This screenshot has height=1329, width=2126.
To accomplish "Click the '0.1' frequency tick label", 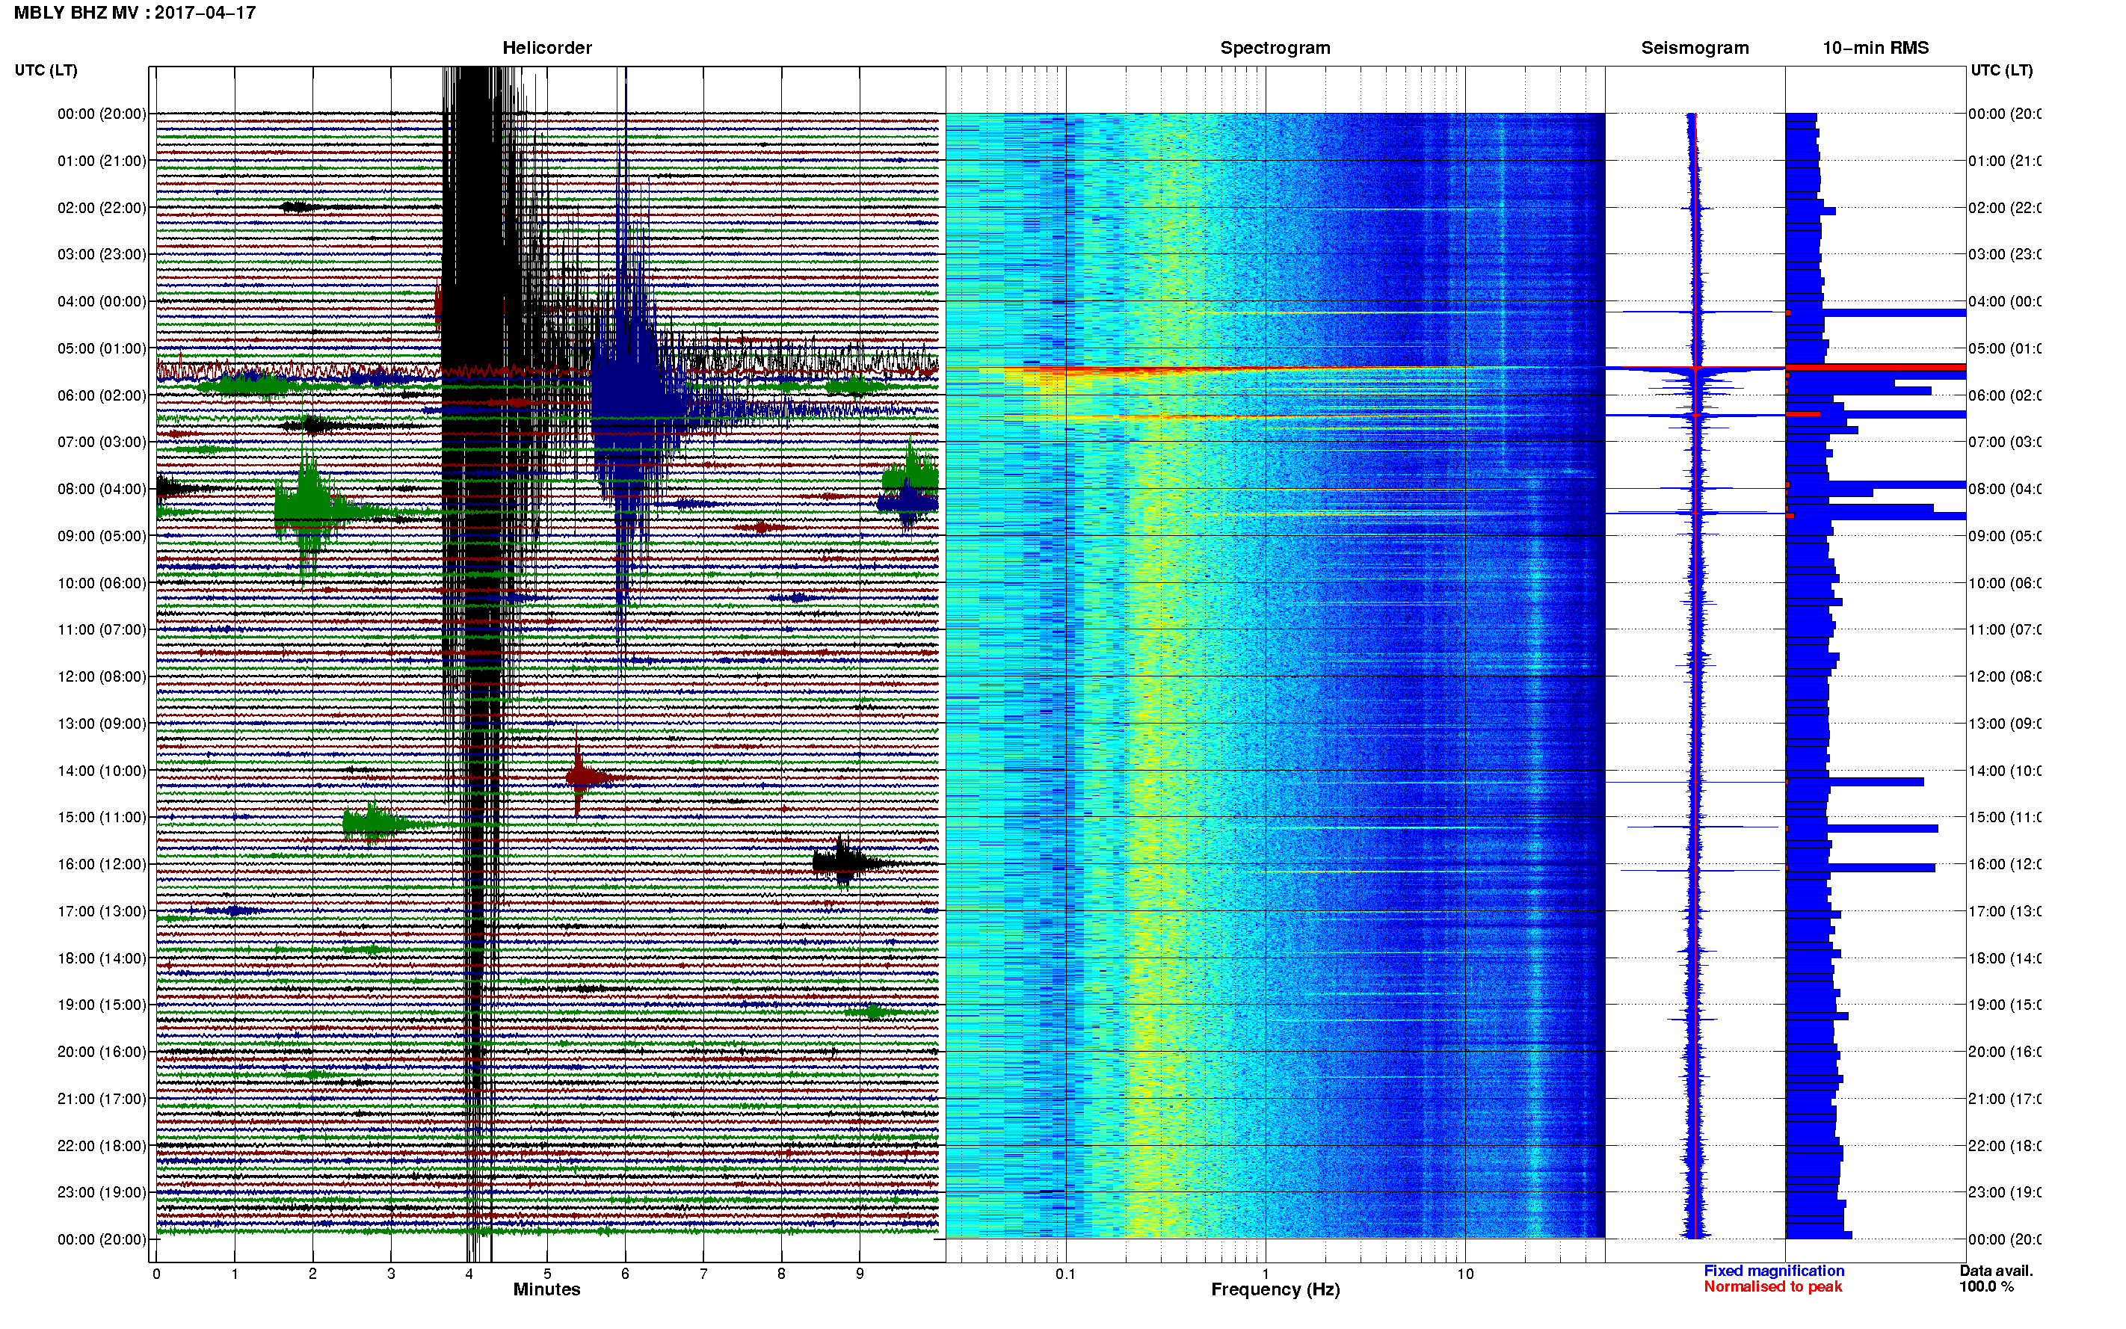I will [x=1065, y=1274].
